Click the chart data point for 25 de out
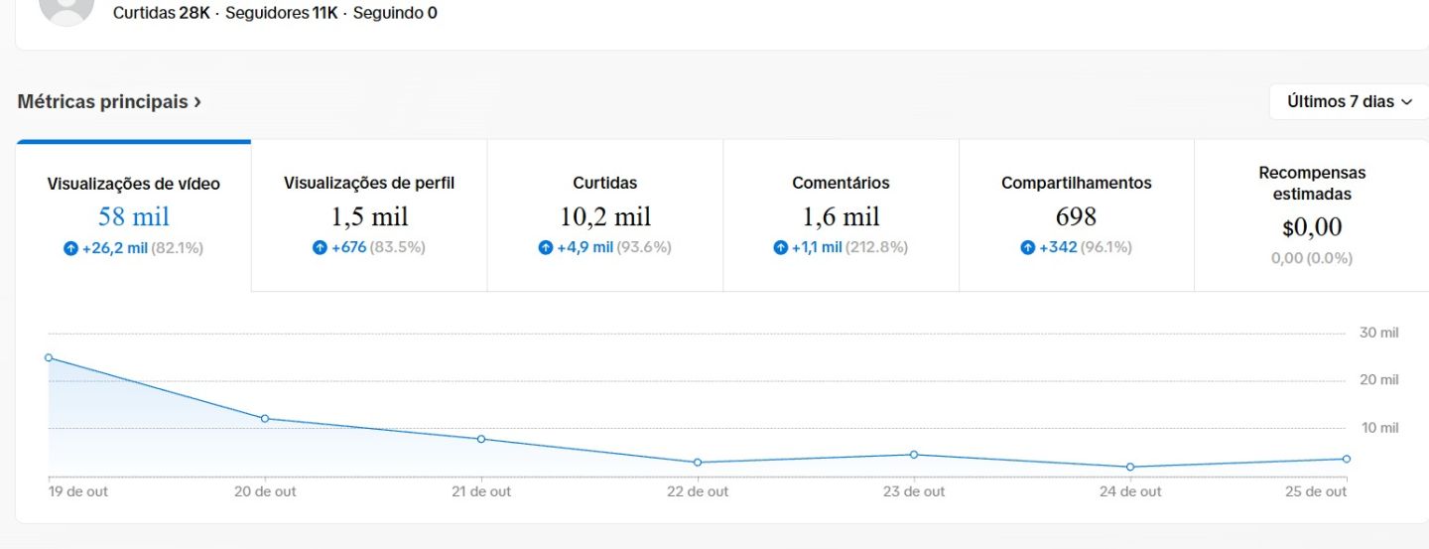This screenshot has height=549, width=1429. click(1347, 459)
